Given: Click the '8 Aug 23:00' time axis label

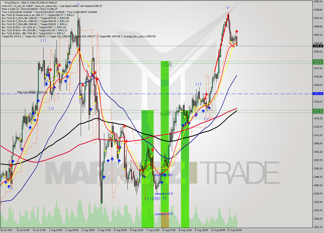Looking at the screenshot, I should [x=185, y=230].
